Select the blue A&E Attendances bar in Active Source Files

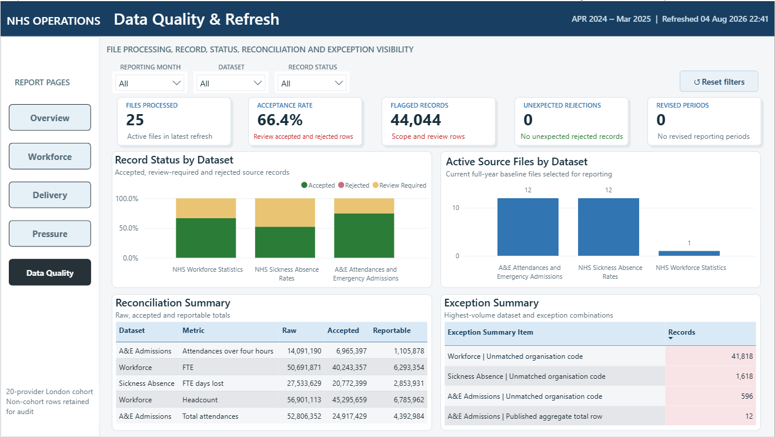528,227
